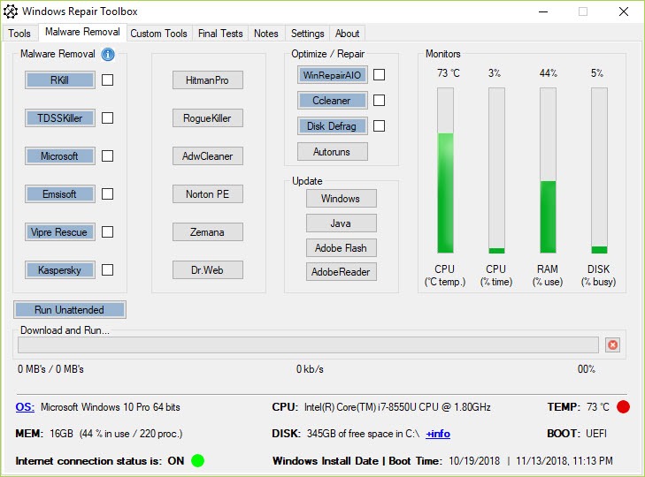Run WinRepairAIO

coord(333,75)
